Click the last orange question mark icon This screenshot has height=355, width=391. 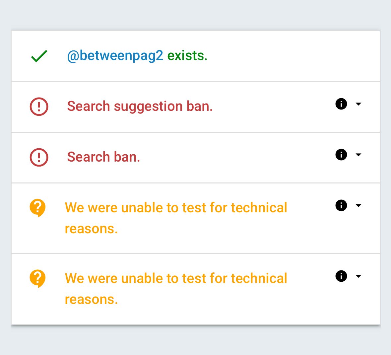38,278
